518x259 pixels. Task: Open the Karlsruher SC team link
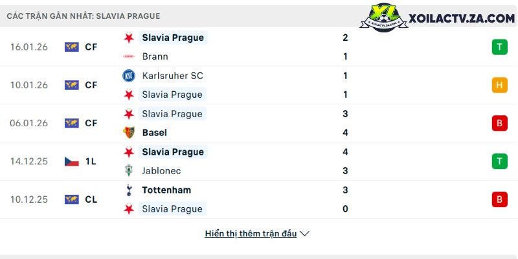172,76
